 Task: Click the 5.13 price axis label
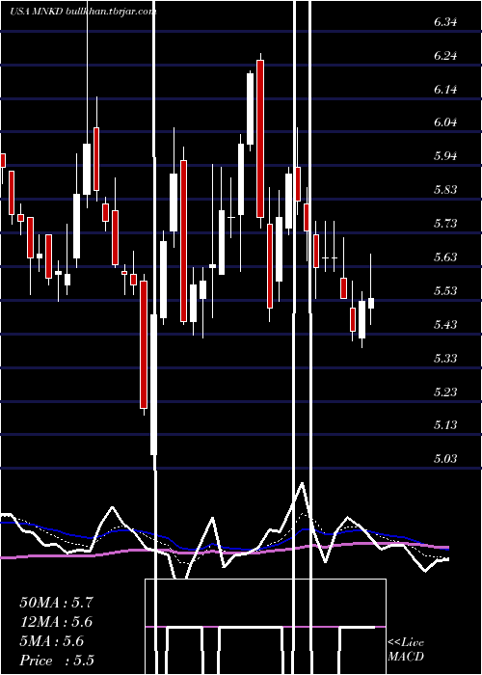tap(445, 425)
